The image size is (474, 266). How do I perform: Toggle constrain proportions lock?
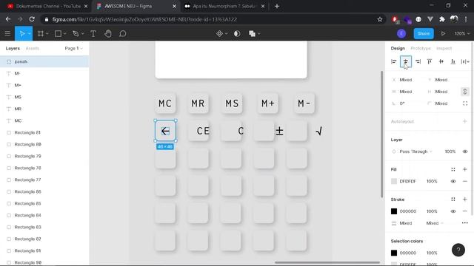[465, 92]
